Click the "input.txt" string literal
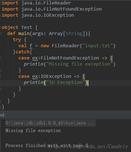The width and height of the screenshot is (131, 152). tap(98, 46)
